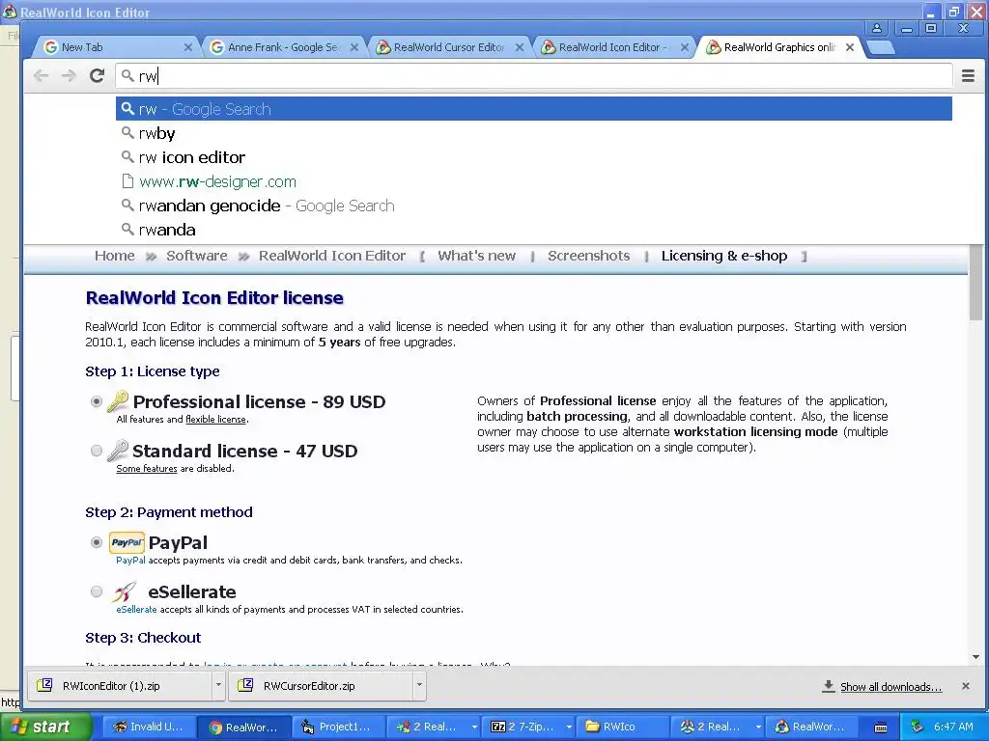This screenshot has height=741, width=989.
Task: Select PayPal payment radio button
Action: (97, 542)
